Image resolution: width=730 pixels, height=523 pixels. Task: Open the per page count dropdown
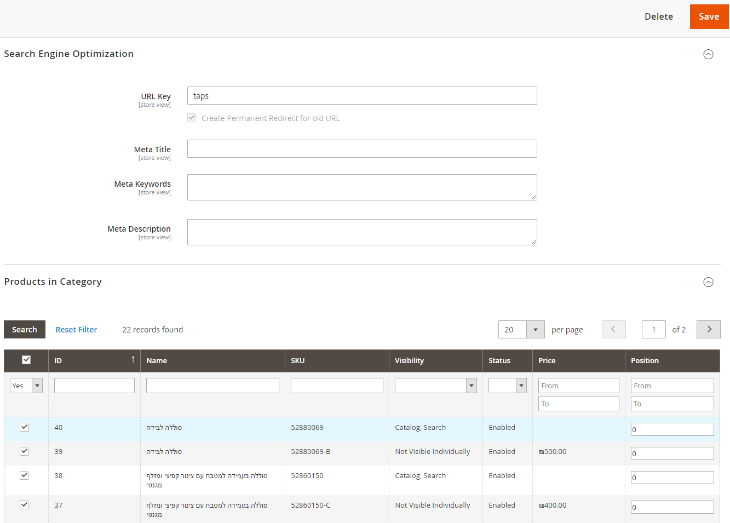[535, 329]
